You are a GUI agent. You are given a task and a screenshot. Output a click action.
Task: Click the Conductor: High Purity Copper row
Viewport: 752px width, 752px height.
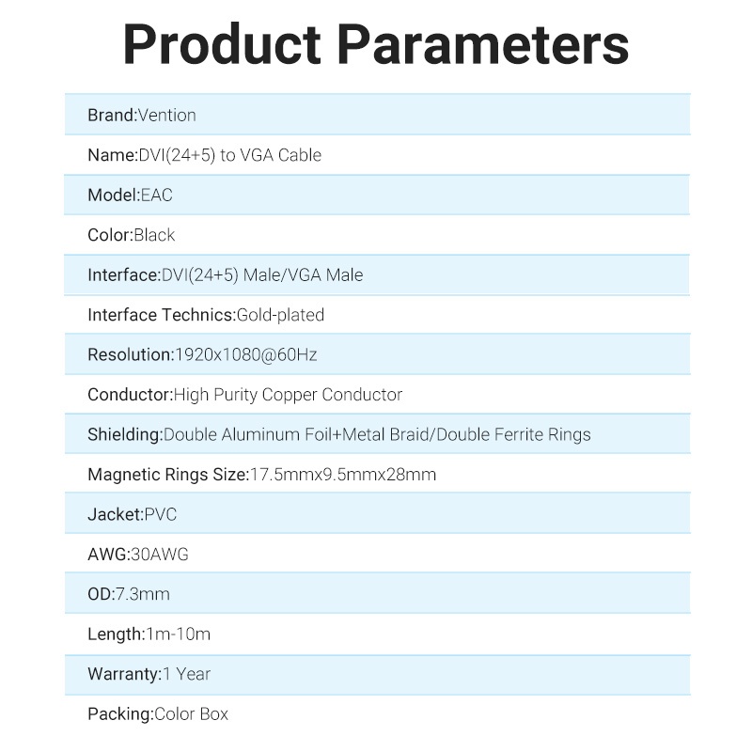(376, 395)
